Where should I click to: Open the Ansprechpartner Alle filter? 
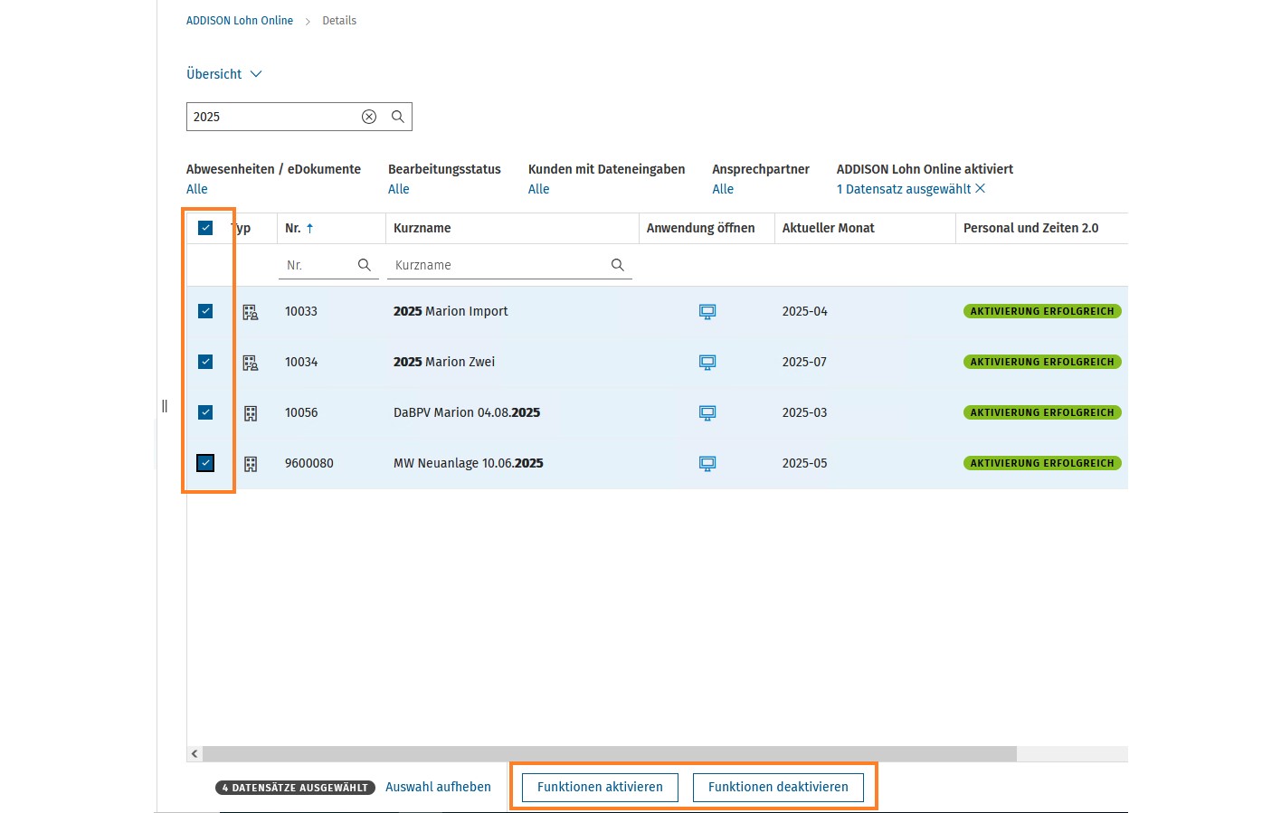tap(723, 189)
